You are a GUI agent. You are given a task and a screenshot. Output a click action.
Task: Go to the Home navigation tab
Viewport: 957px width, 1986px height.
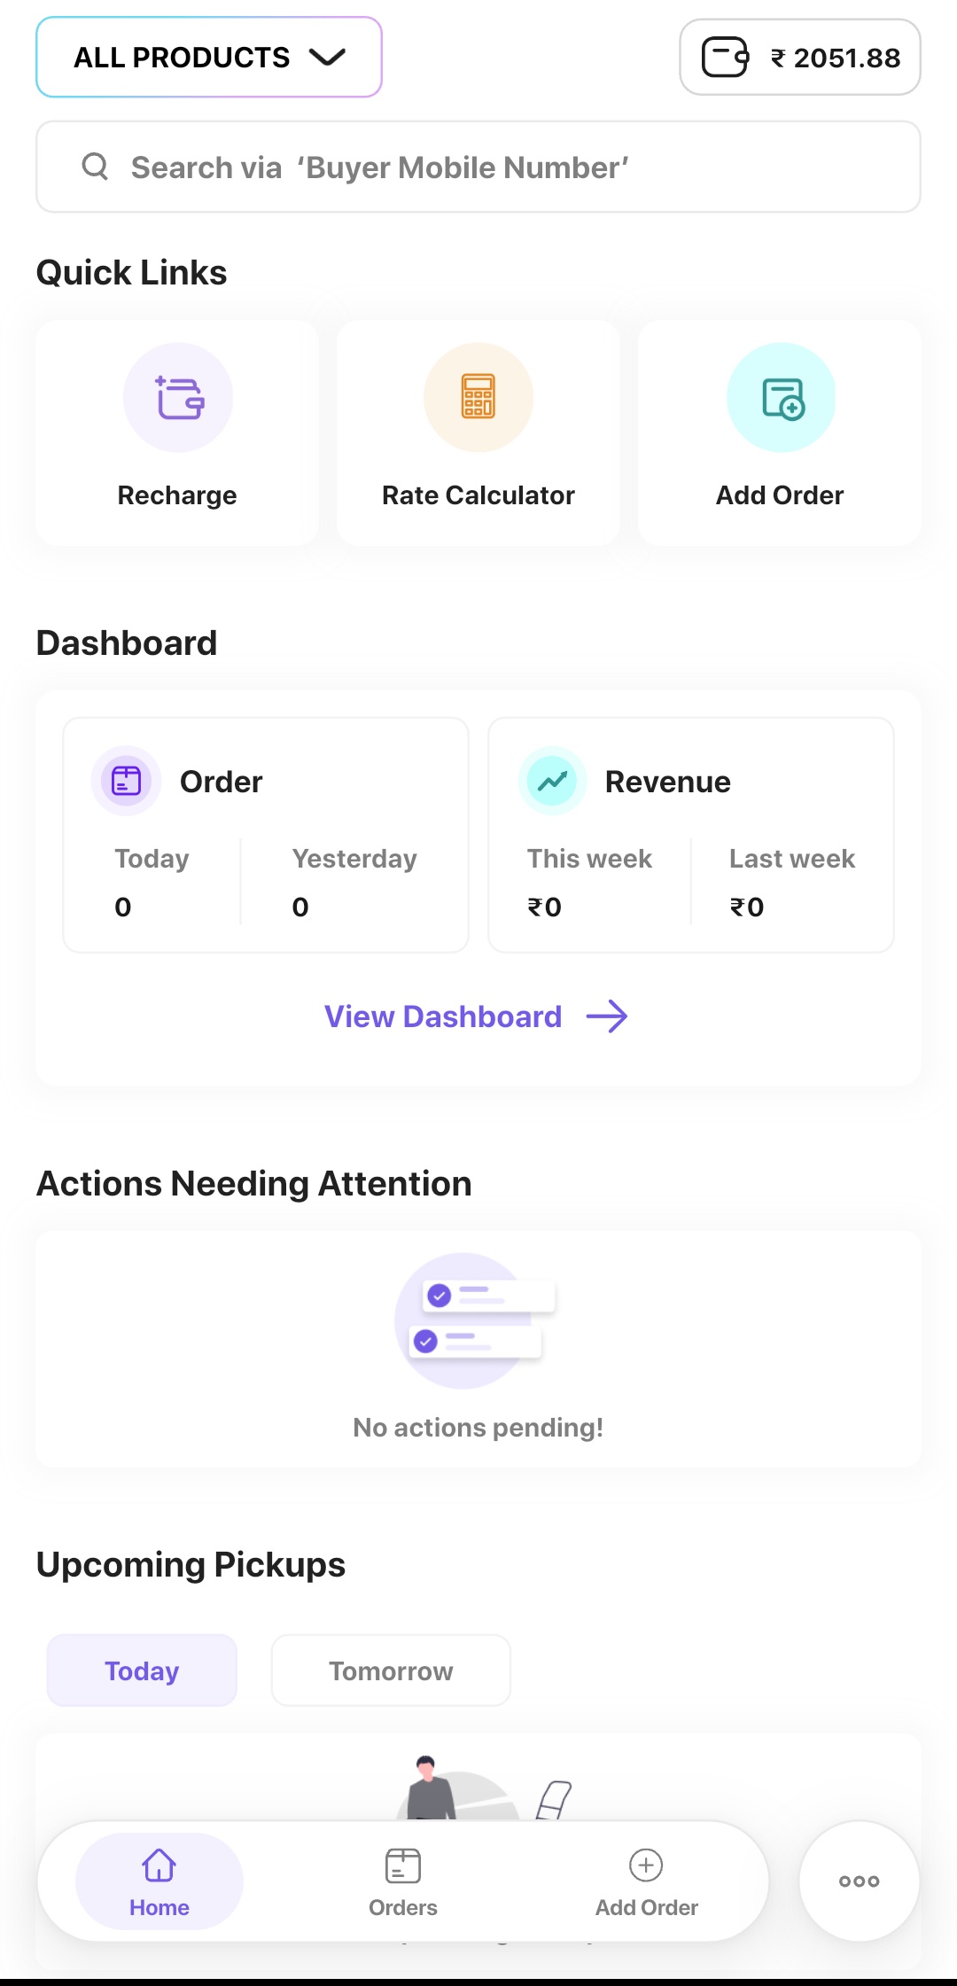(x=159, y=1881)
